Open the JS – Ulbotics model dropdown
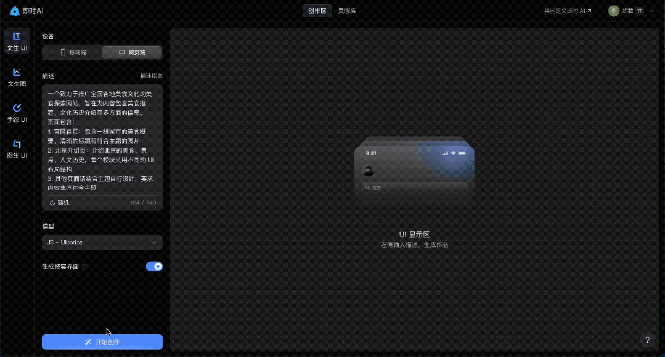 (x=102, y=243)
